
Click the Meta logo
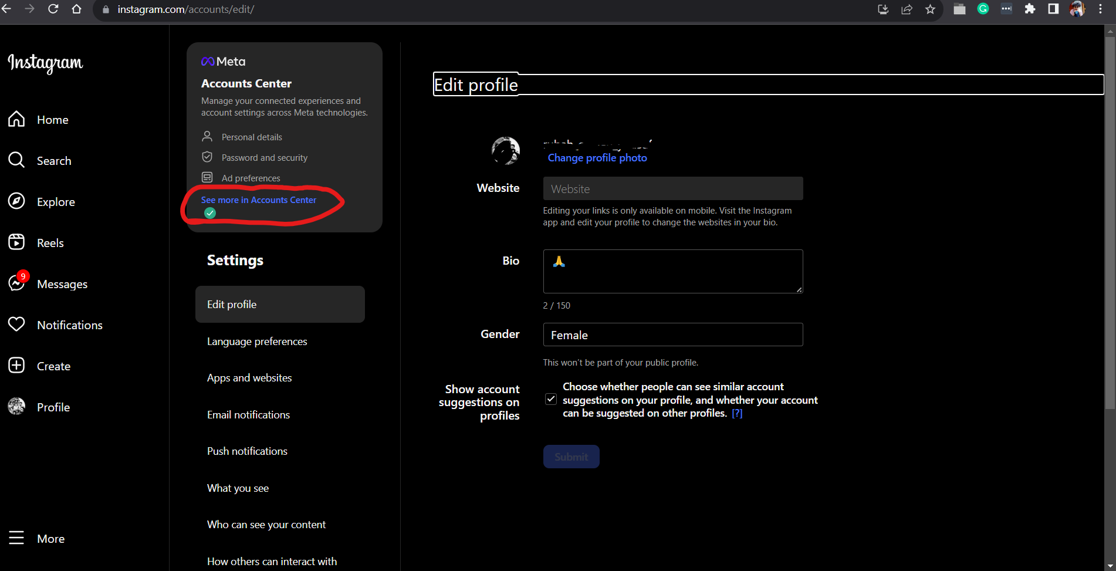click(x=223, y=62)
